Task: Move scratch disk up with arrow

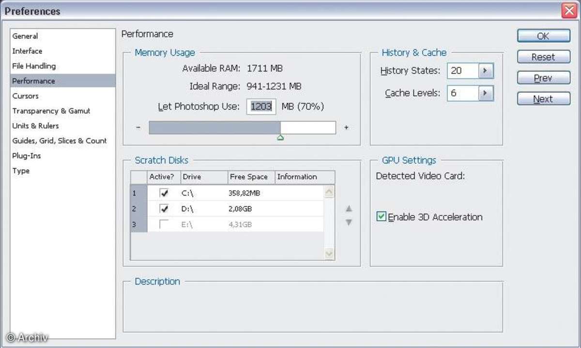Action: tap(349, 209)
